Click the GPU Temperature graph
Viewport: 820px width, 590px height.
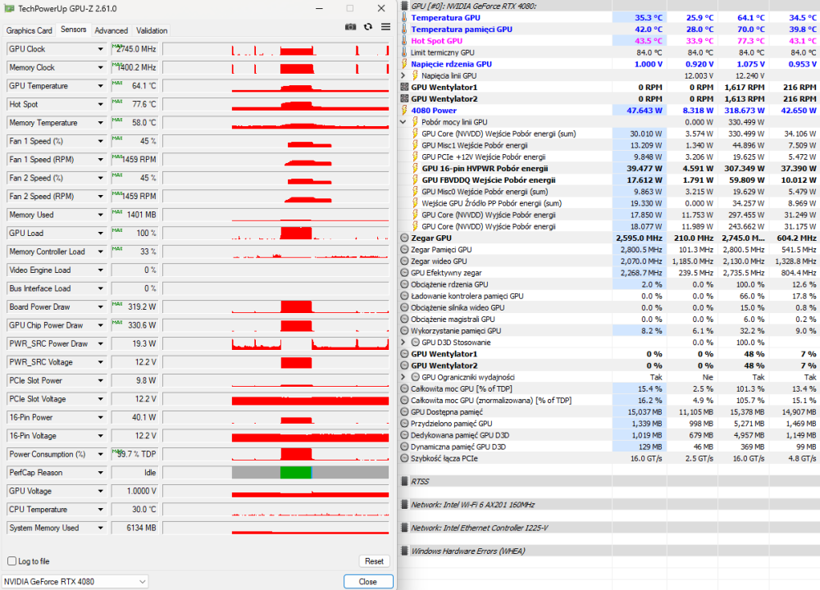tap(276, 86)
